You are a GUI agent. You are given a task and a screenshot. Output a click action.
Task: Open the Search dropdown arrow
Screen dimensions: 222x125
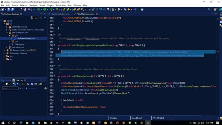85,9
